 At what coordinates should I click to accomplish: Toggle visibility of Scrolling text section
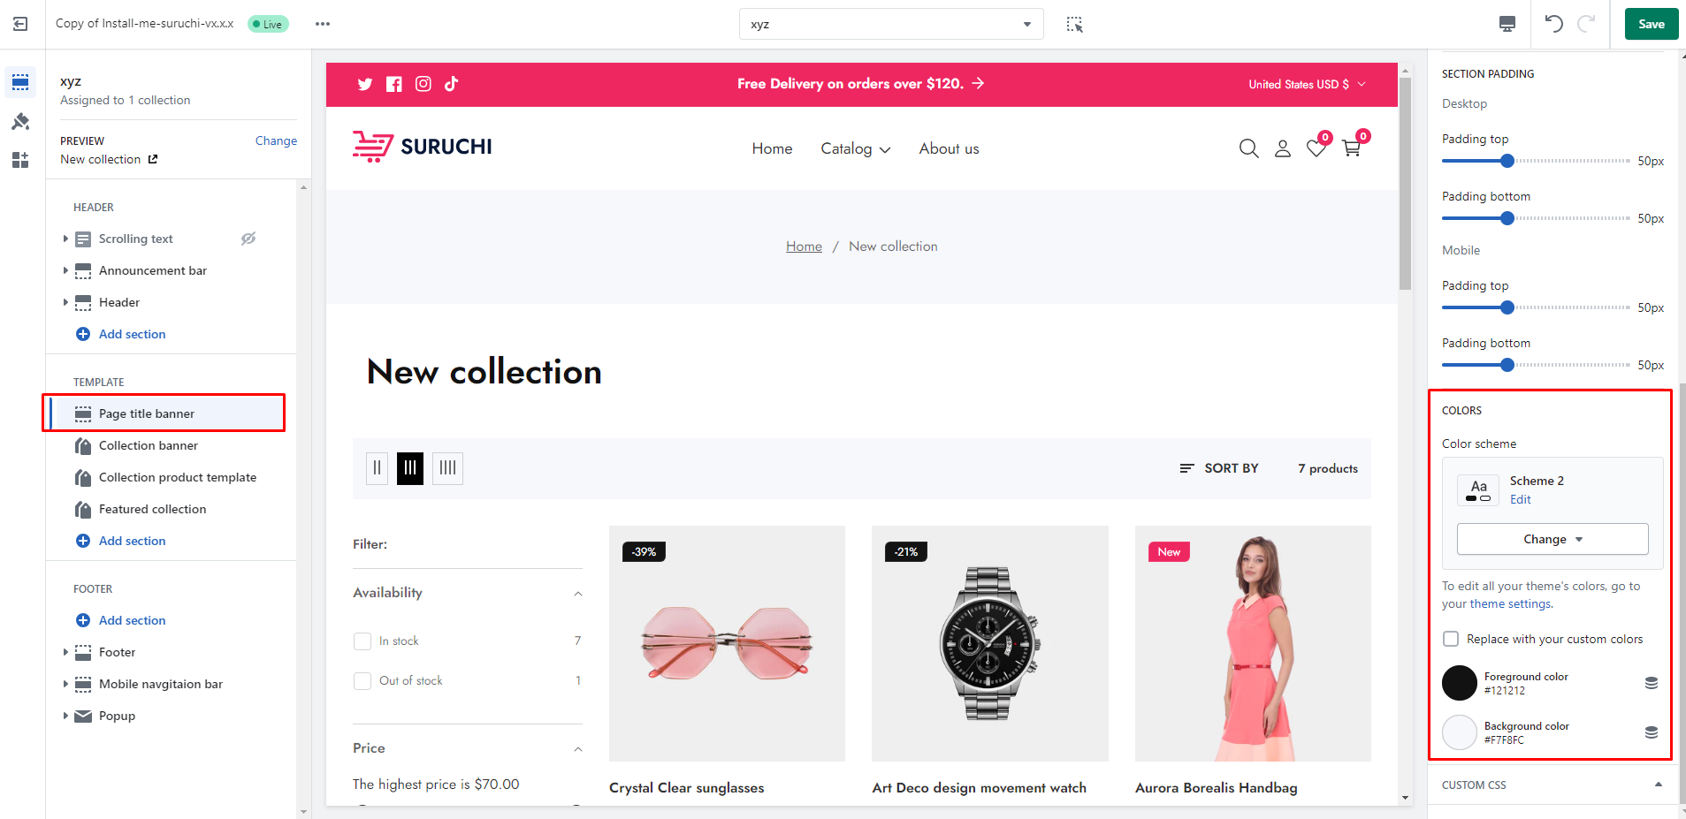[248, 239]
